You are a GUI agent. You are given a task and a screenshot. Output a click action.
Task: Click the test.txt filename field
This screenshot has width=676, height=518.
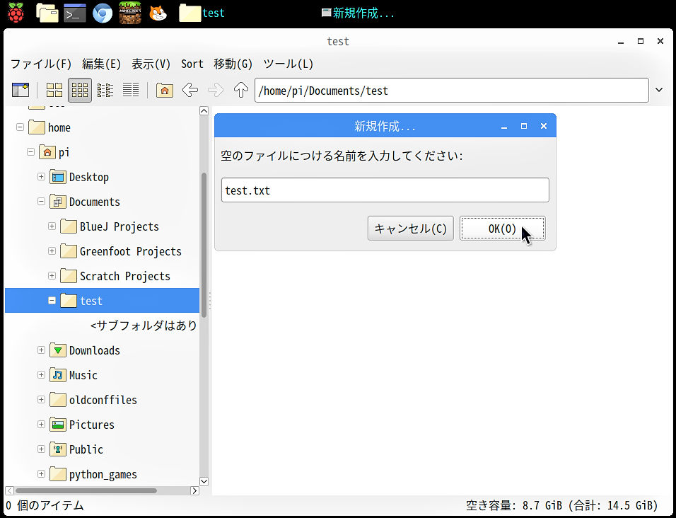point(385,190)
